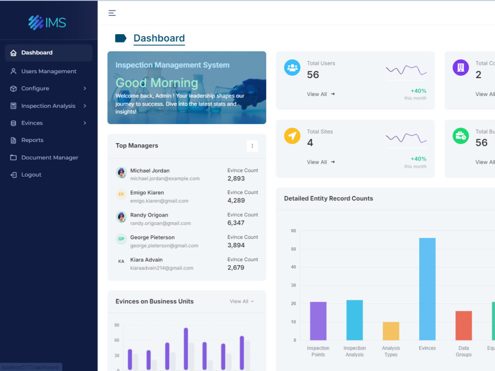Click Michael Jordan evince count 2,893
495x371 pixels.
pyautogui.click(x=236, y=179)
